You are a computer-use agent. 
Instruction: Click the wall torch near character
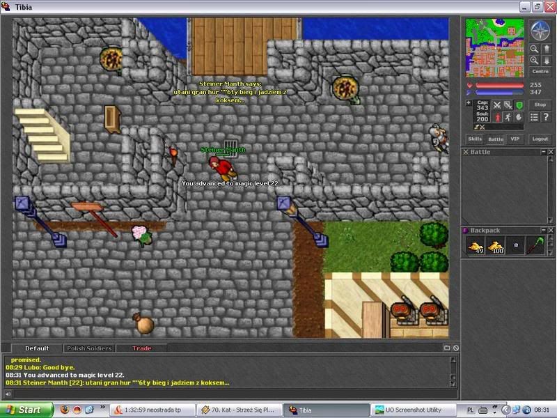173,156
